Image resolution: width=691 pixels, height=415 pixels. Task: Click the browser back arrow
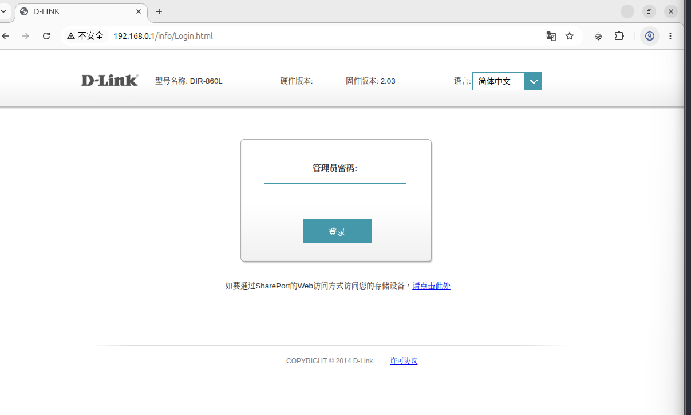[x=5, y=36]
